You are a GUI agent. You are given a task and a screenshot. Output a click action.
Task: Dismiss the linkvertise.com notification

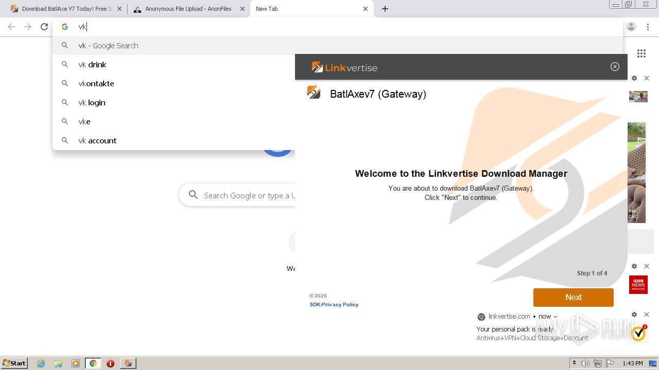[x=647, y=314]
